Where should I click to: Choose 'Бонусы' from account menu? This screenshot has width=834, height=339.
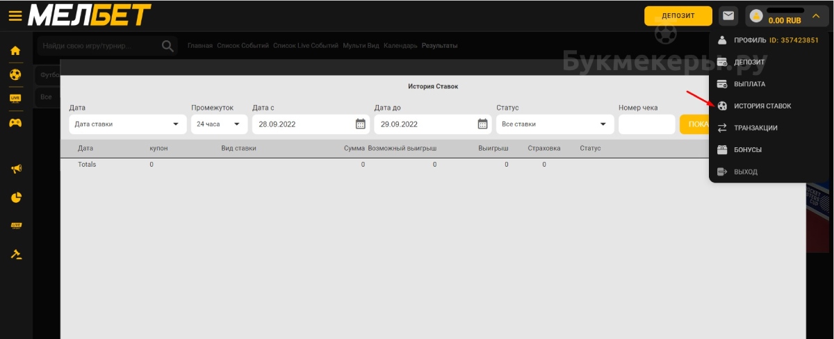748,149
